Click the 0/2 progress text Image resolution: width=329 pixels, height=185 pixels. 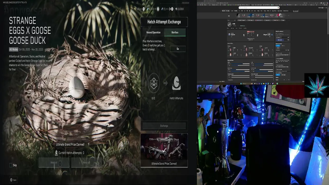point(153,98)
